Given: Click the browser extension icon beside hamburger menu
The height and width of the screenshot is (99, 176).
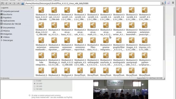Looking at the screenshot, I should pyautogui.click(x=169, y=3).
